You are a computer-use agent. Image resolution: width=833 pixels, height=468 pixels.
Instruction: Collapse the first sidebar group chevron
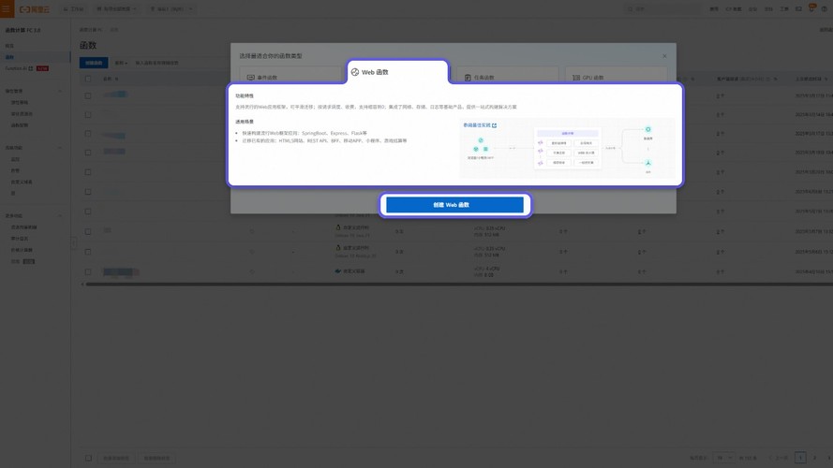click(x=60, y=92)
